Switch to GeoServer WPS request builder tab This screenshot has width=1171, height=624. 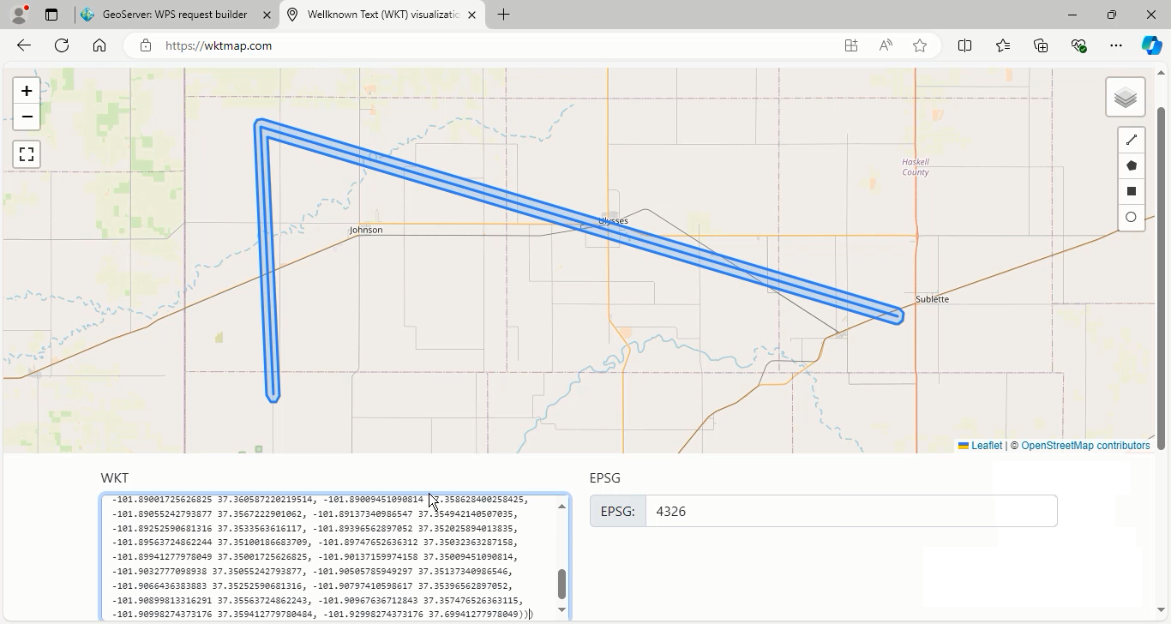click(x=174, y=15)
